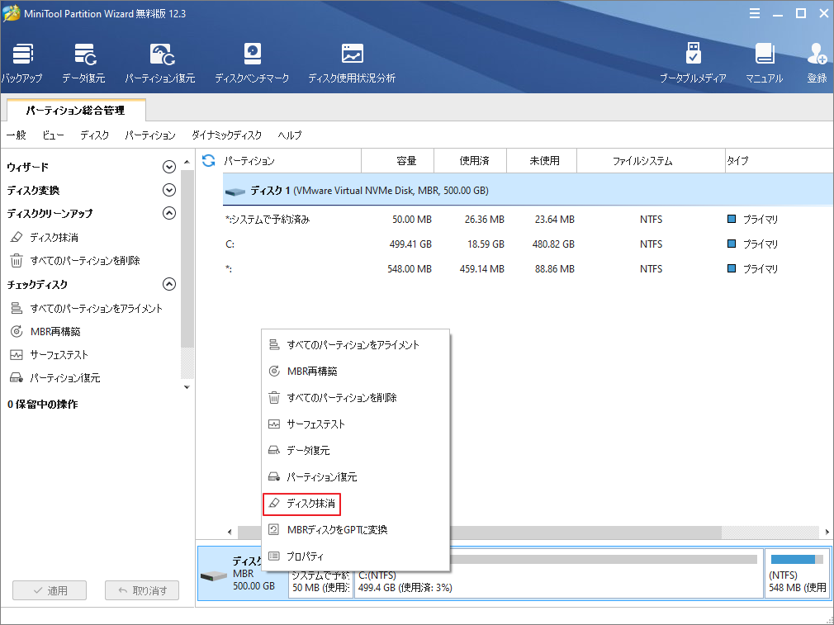
Task: Select the C: partition row
Action: point(528,244)
